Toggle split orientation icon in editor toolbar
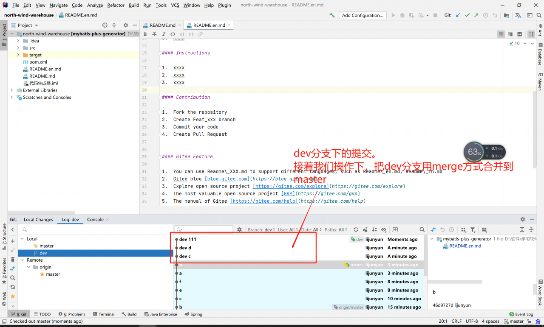The height and width of the screenshot is (327, 544). click(x=531, y=34)
